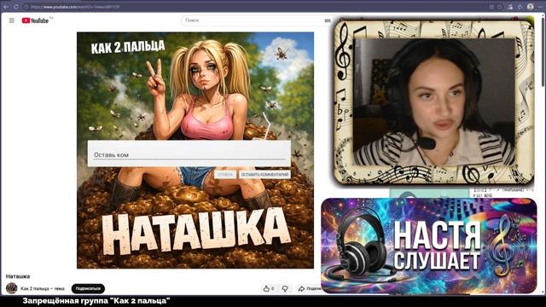Open the browser favorites list icon
Screen dimensions: 546x307
pyautogui.click(x=520, y=7)
